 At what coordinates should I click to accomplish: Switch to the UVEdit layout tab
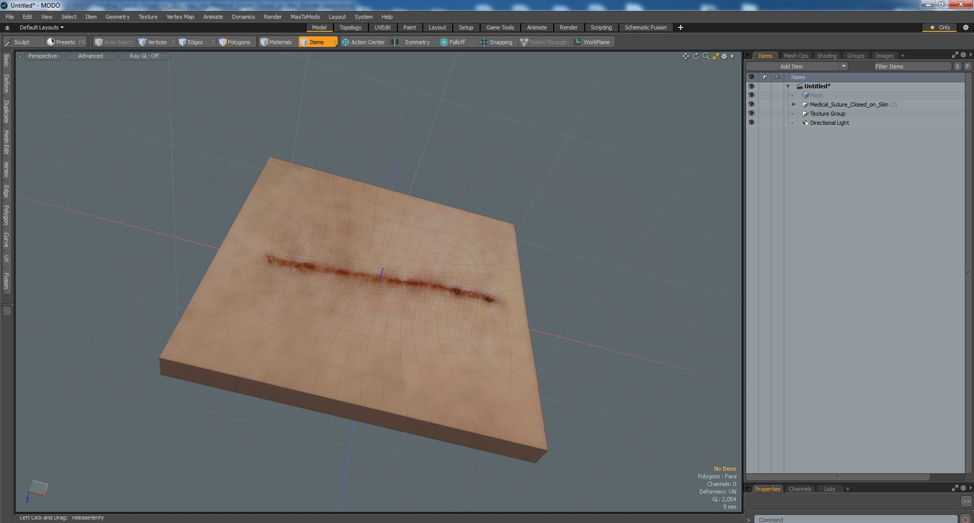click(382, 27)
